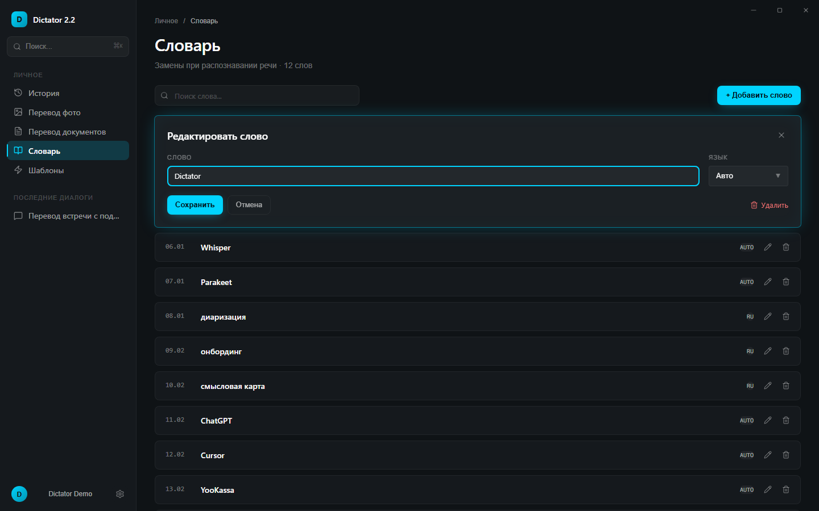The width and height of the screenshot is (819, 511).
Task: Edit the ChatGPT entry
Action: [768, 420]
